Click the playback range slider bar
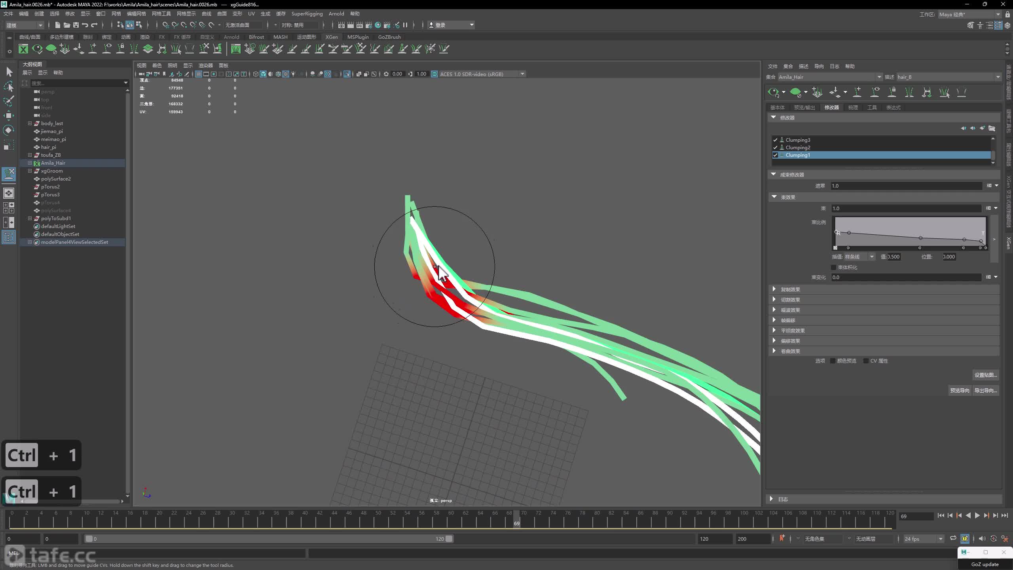This screenshot has width=1013, height=570. coord(269,539)
